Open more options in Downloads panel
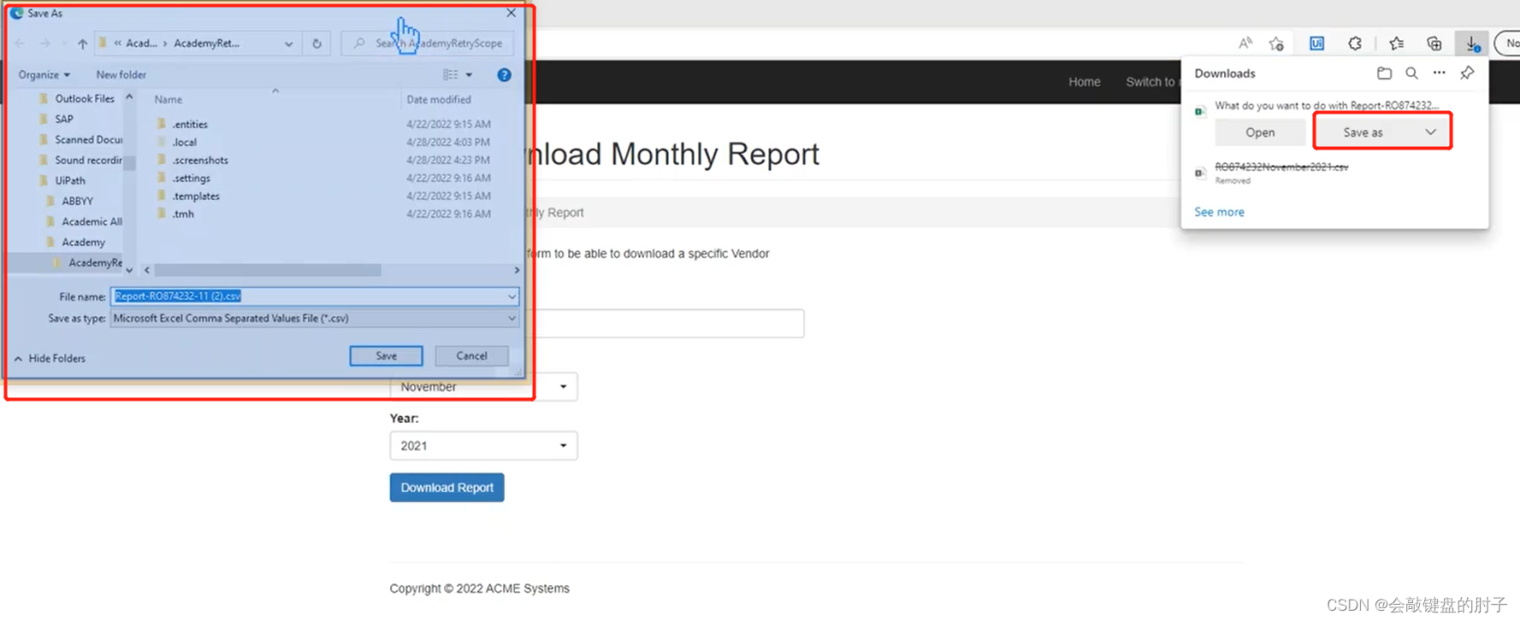This screenshot has width=1520, height=621. pyautogui.click(x=1439, y=73)
